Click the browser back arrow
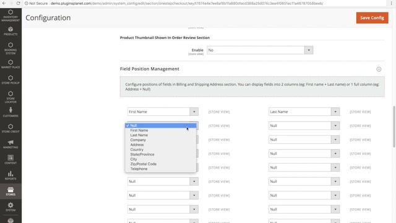Image resolution: width=396 pixels, height=223 pixels. (4, 3)
